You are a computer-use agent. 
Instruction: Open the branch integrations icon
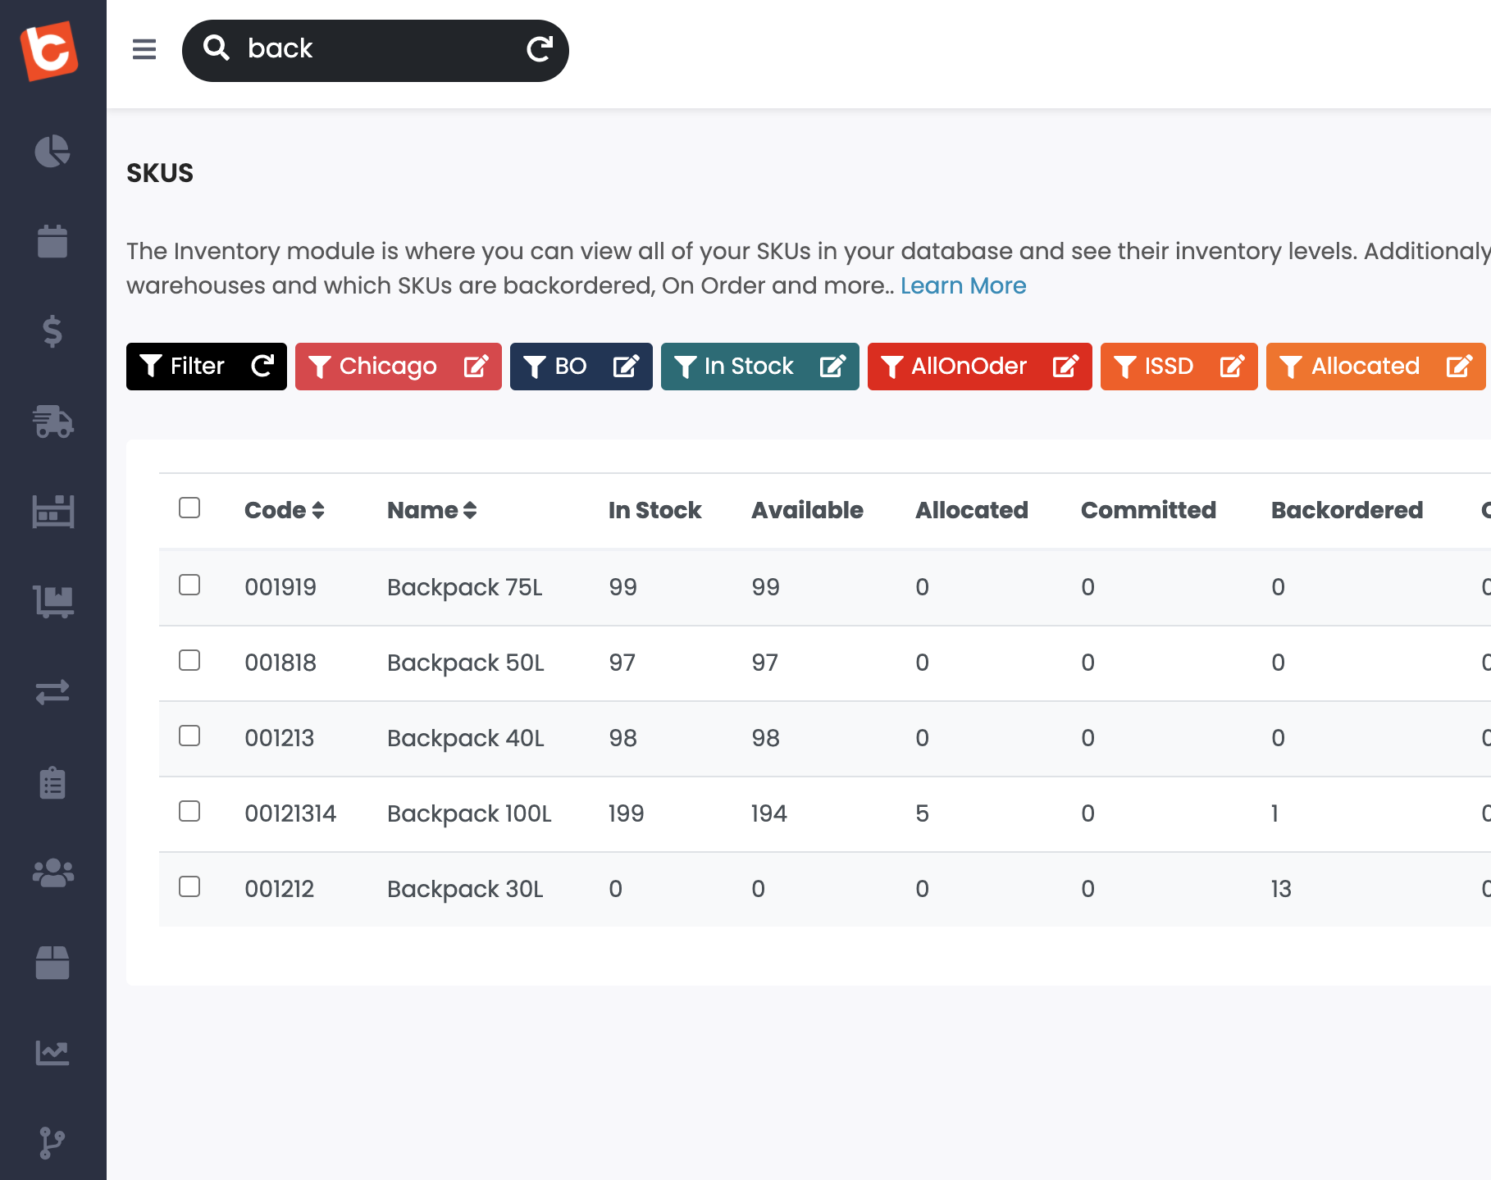[x=52, y=1143]
